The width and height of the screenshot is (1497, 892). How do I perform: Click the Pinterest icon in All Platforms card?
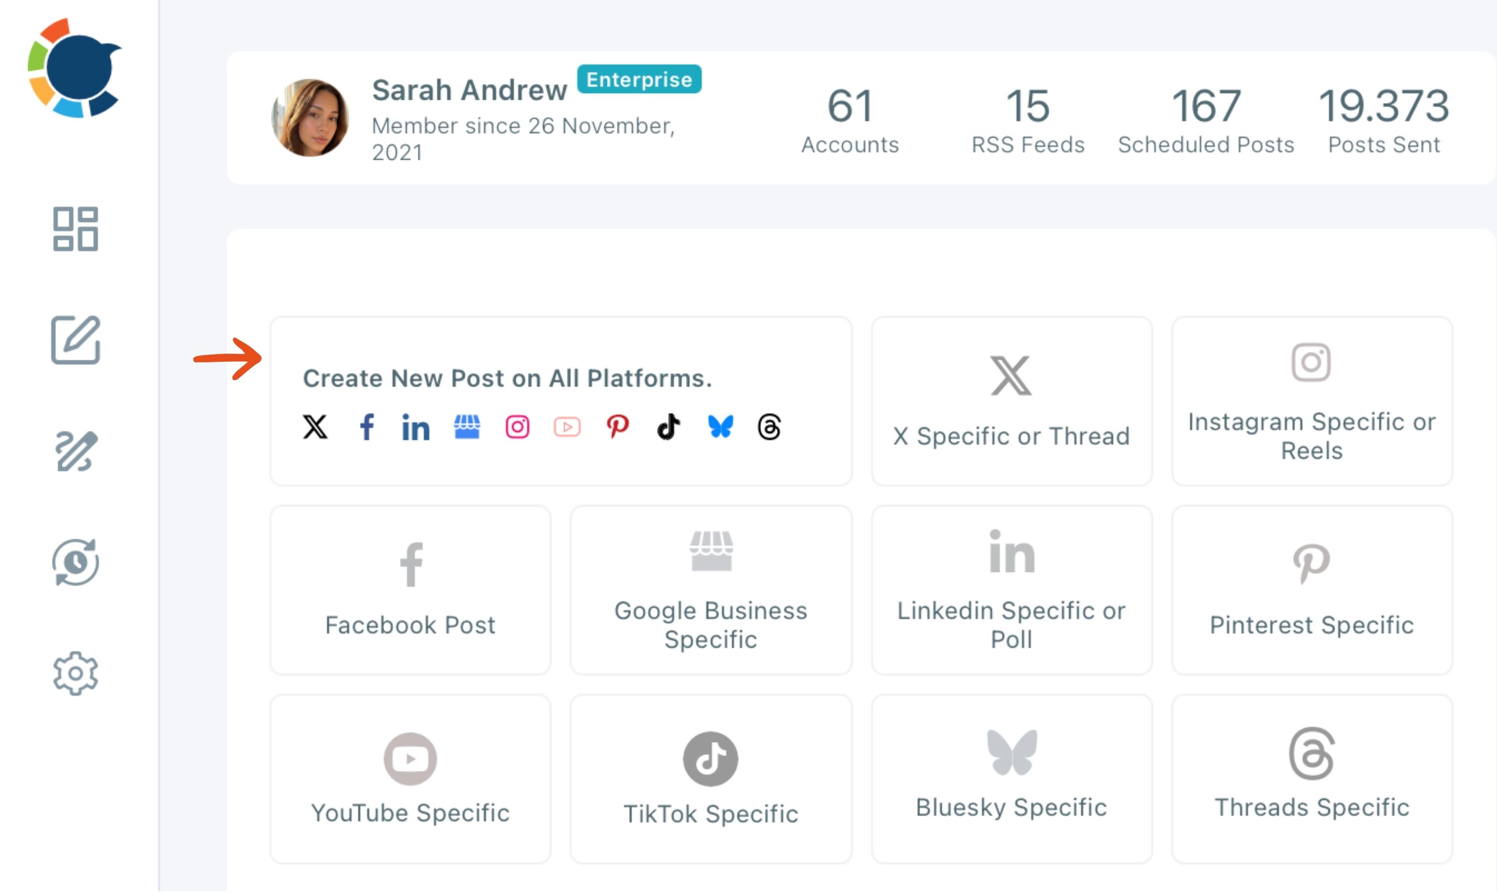pos(617,427)
